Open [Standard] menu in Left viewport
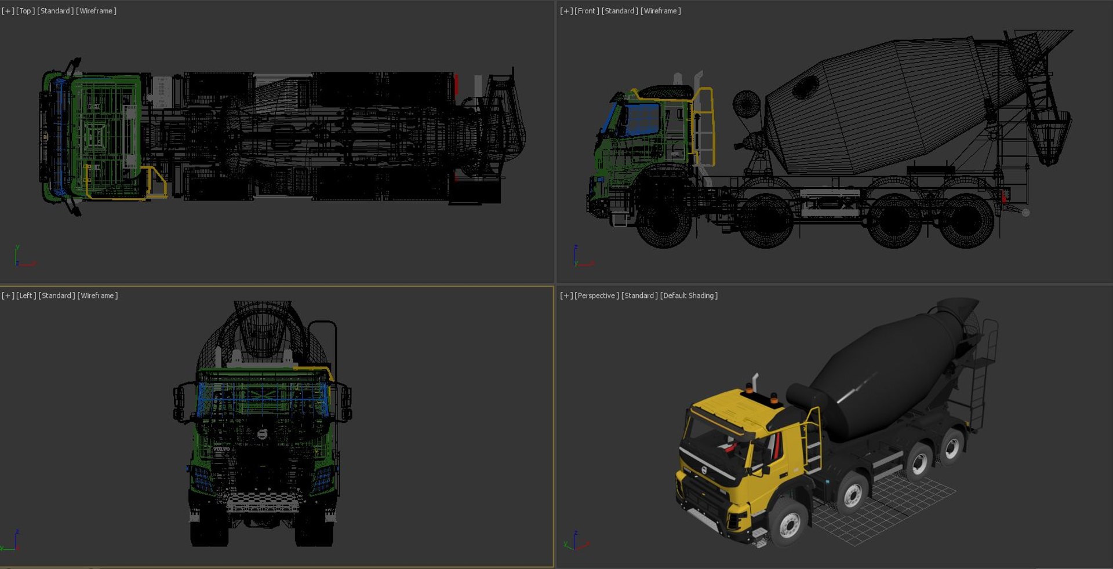This screenshot has width=1113, height=569. point(57,296)
